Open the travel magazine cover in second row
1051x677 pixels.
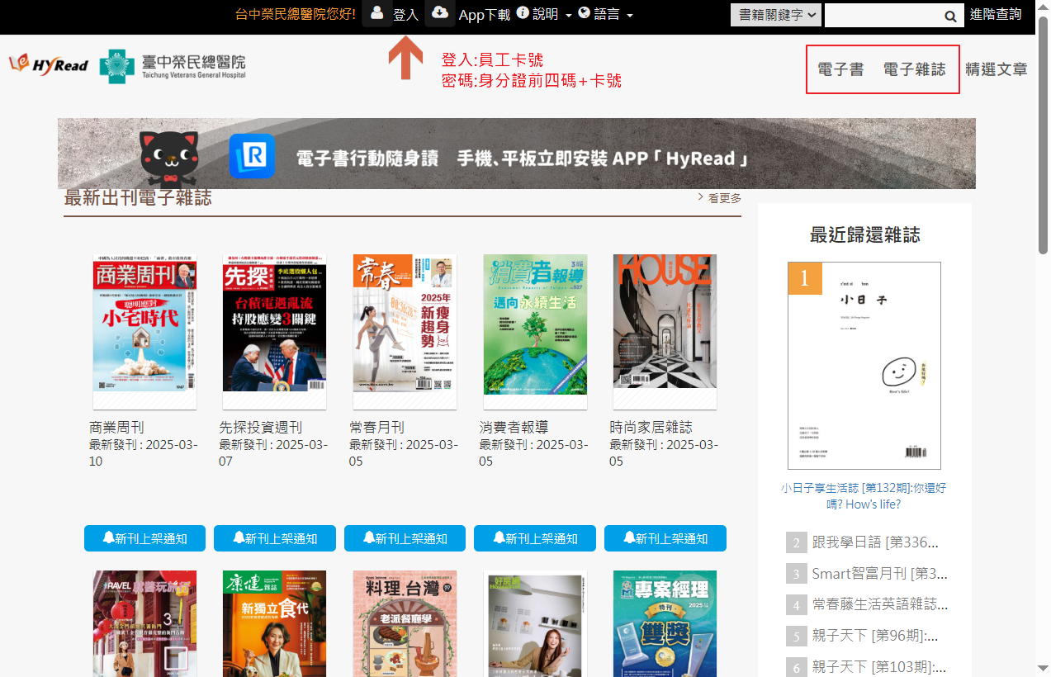pos(144,623)
